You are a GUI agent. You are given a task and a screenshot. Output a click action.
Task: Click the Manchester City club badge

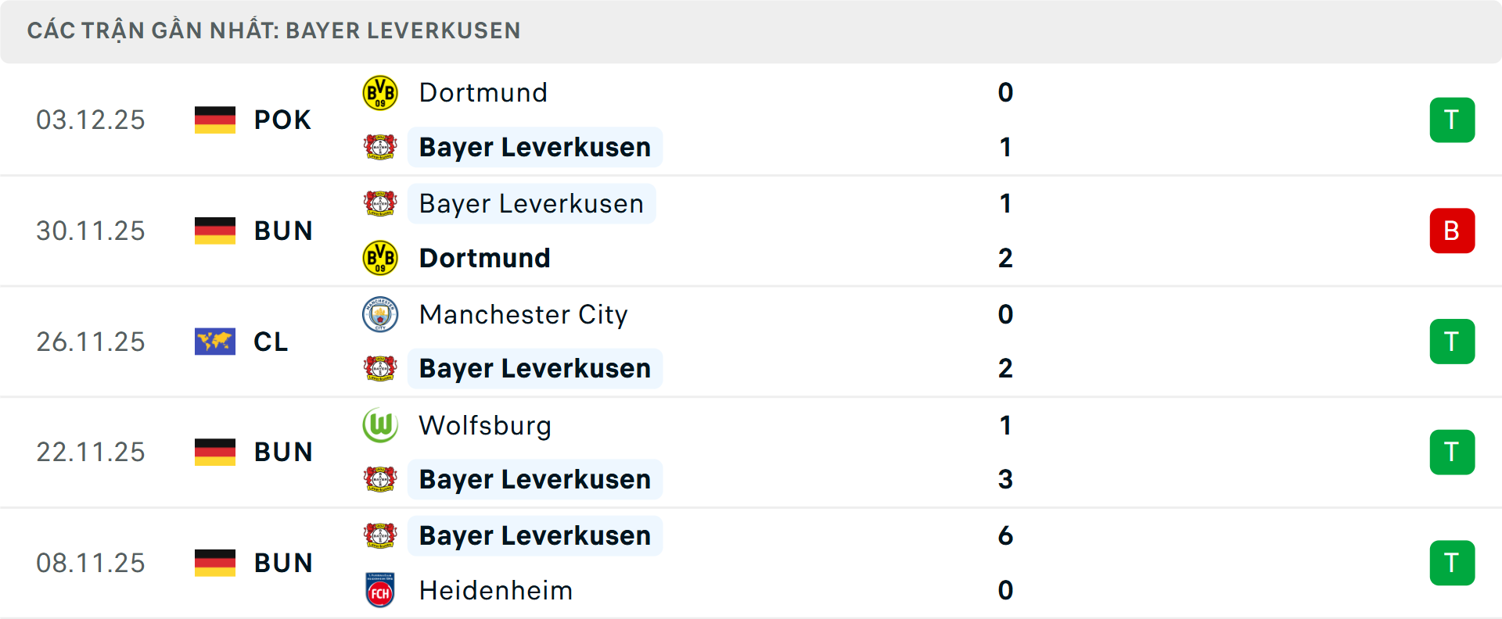point(380,315)
